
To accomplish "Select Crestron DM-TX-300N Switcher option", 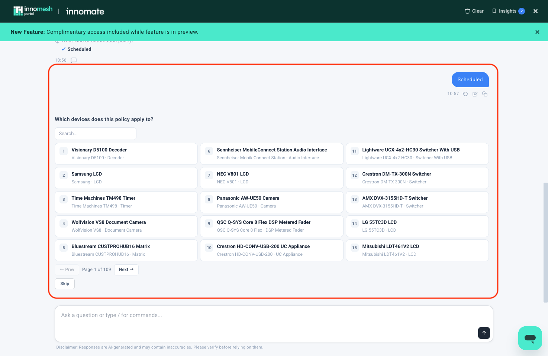I will tap(417, 178).
